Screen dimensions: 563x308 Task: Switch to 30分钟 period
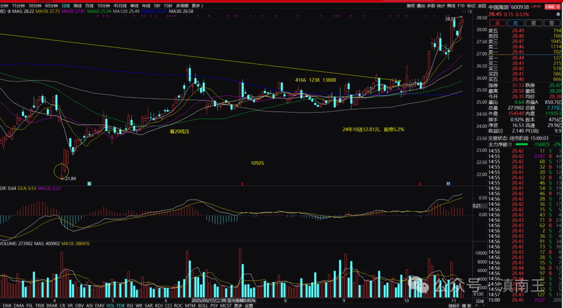(x=35, y=6)
